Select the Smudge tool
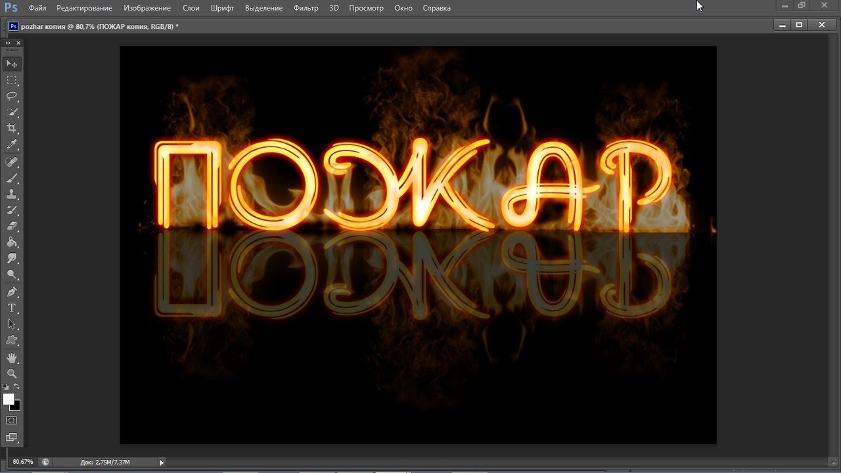The height and width of the screenshot is (473, 841). (x=12, y=259)
